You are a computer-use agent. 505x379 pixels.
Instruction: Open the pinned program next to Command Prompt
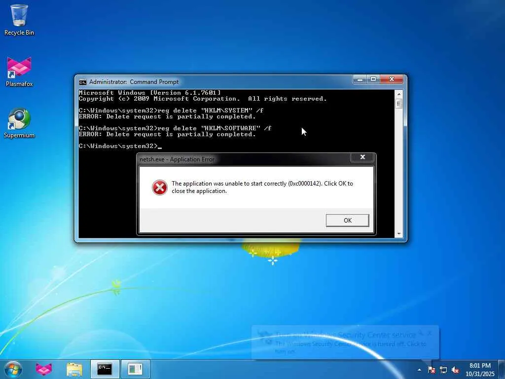[135, 369]
